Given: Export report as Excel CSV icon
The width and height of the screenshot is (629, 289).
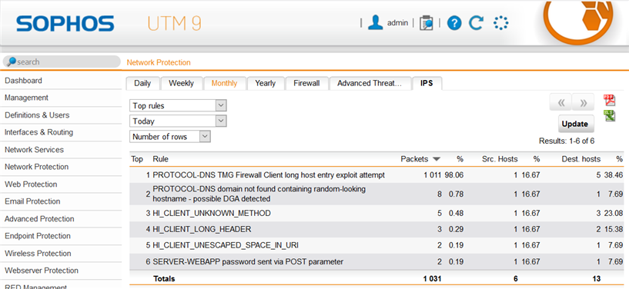Looking at the screenshot, I should pyautogui.click(x=609, y=116).
